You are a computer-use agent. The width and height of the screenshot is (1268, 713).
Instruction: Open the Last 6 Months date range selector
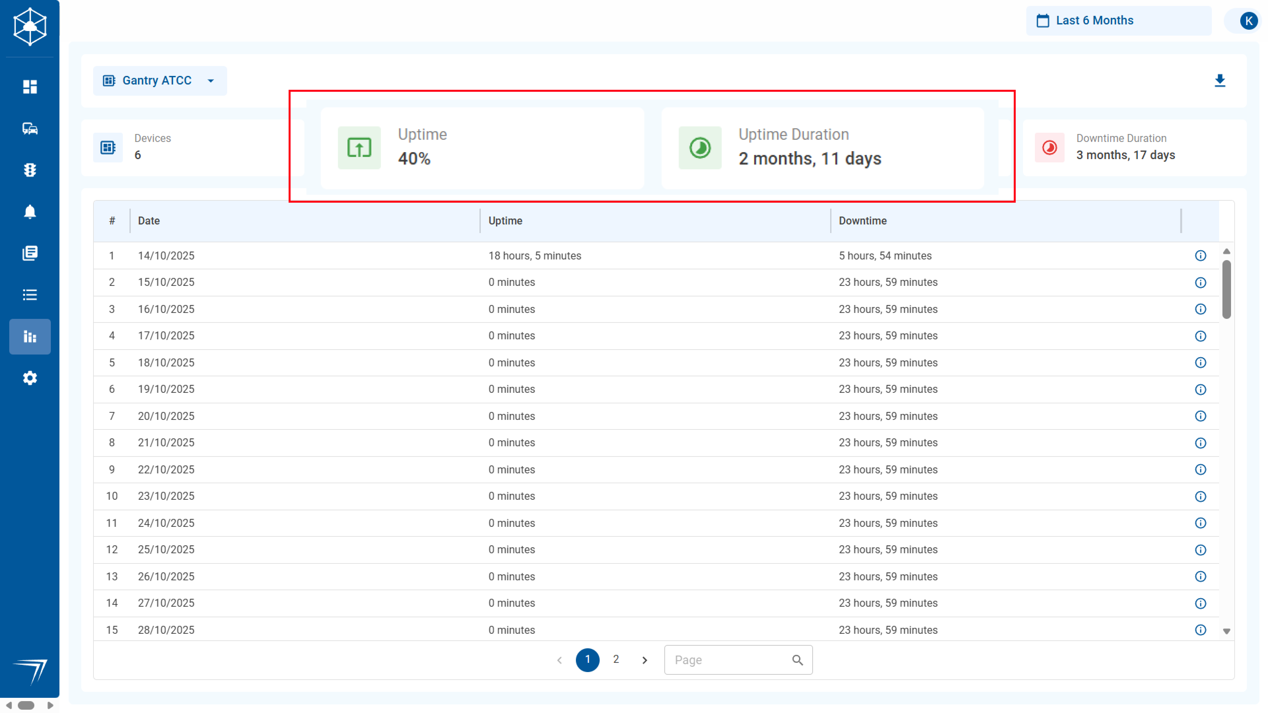point(1118,21)
